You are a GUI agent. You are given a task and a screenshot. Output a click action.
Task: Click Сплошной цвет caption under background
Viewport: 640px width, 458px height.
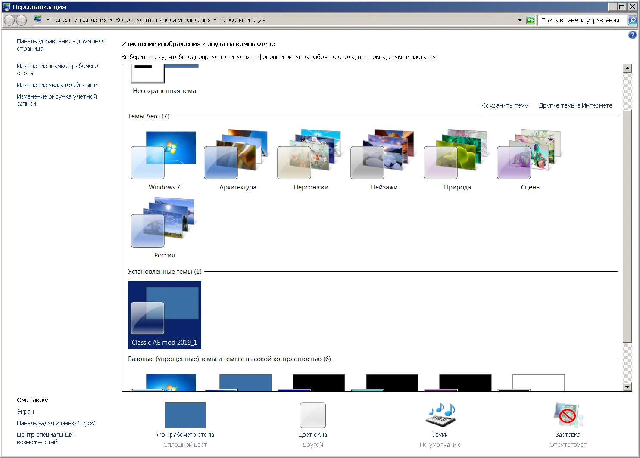click(x=185, y=445)
